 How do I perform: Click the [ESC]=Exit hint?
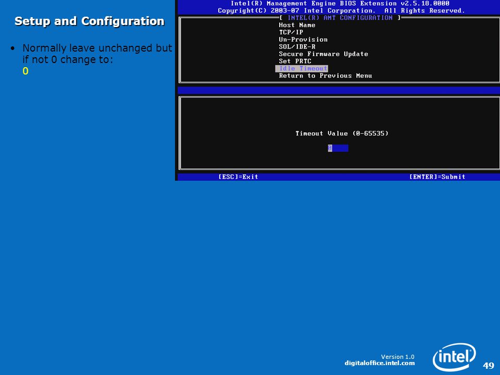238,177
